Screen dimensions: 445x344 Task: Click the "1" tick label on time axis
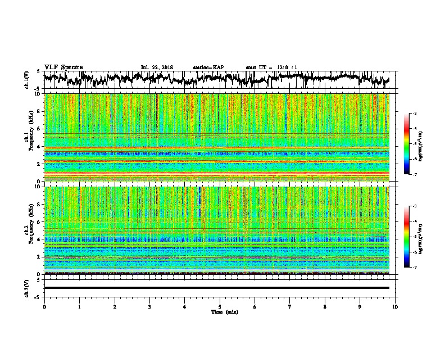pos(79,307)
